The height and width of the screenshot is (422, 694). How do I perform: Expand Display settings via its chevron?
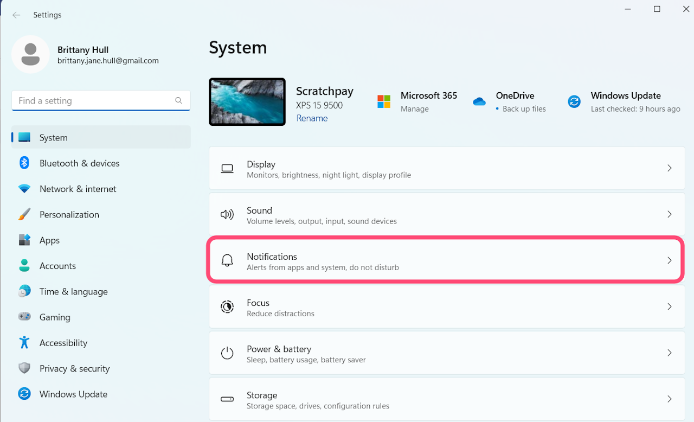click(670, 168)
